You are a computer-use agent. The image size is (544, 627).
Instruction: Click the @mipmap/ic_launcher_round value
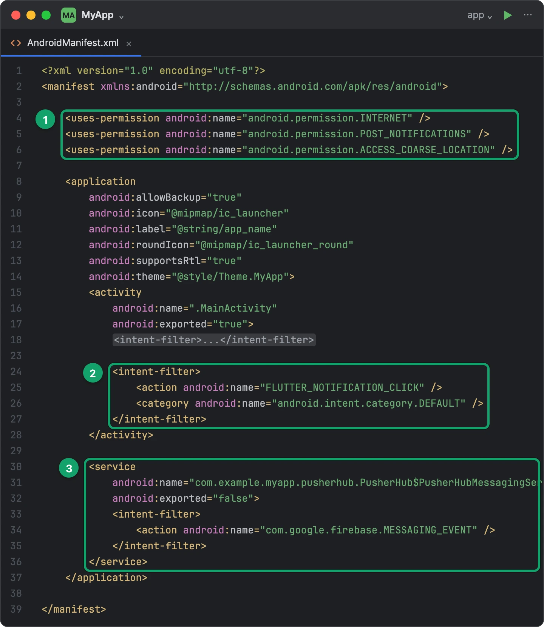coord(274,245)
